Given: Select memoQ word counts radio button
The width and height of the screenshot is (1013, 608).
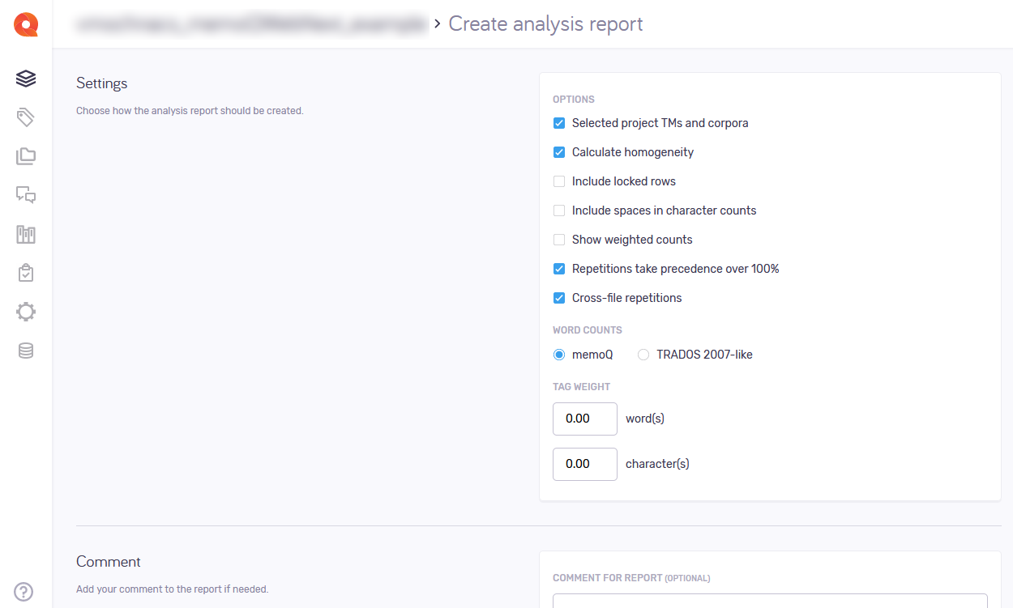Looking at the screenshot, I should (x=559, y=355).
